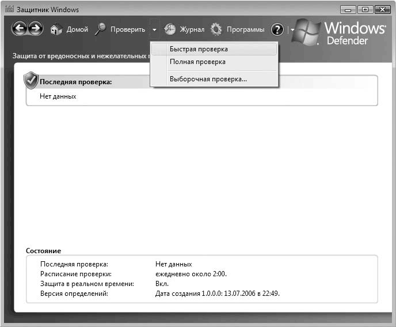Go forward with the right arrow button
The image size is (396, 327).
tap(35, 29)
